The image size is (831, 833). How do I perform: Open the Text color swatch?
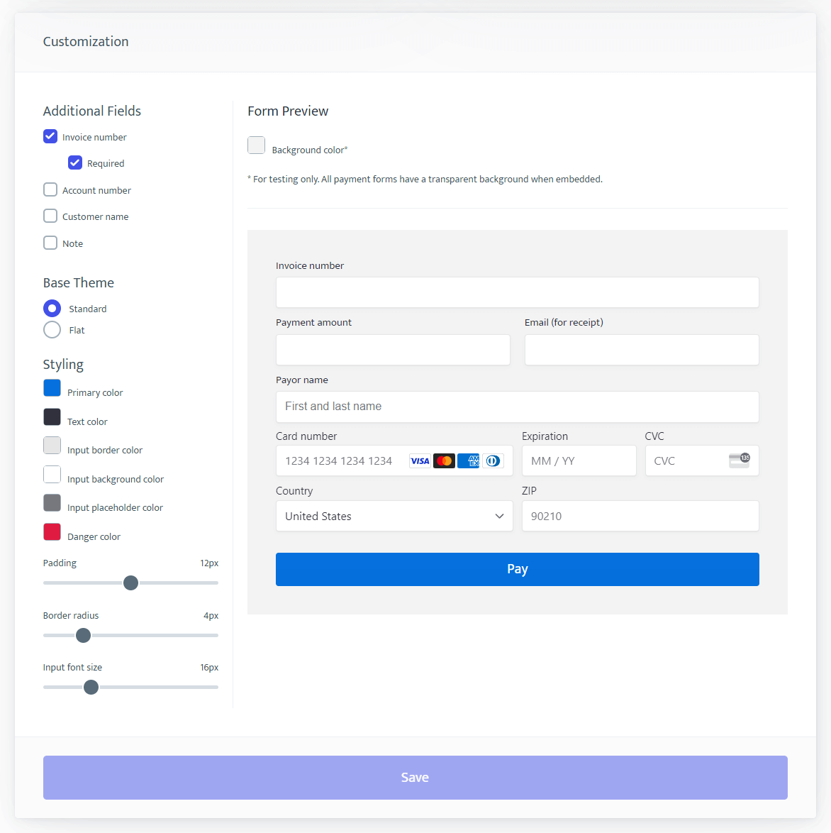(x=52, y=417)
